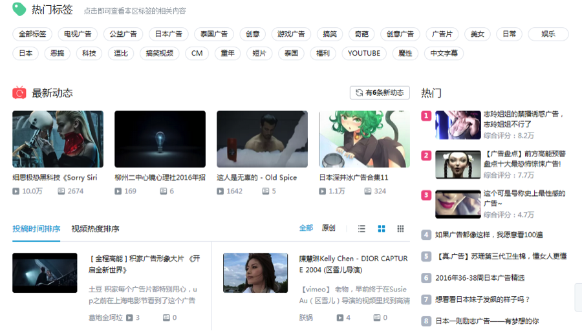Click the green hot tags icon
582x331 pixels.
(19, 9)
